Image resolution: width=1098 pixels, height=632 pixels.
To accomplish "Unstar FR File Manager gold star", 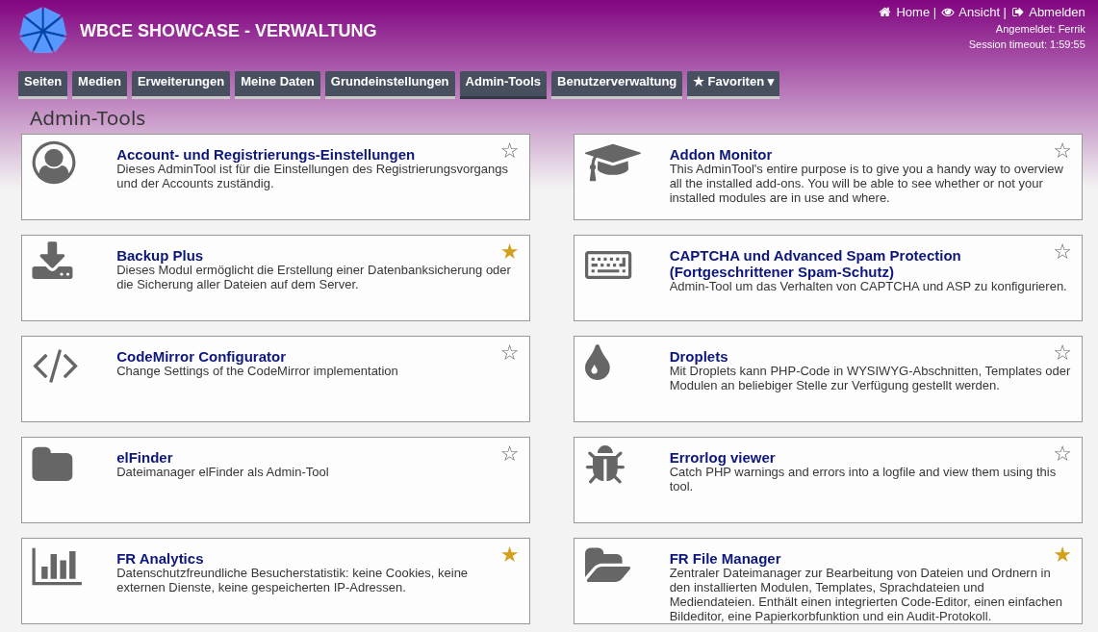I will 1062,554.
